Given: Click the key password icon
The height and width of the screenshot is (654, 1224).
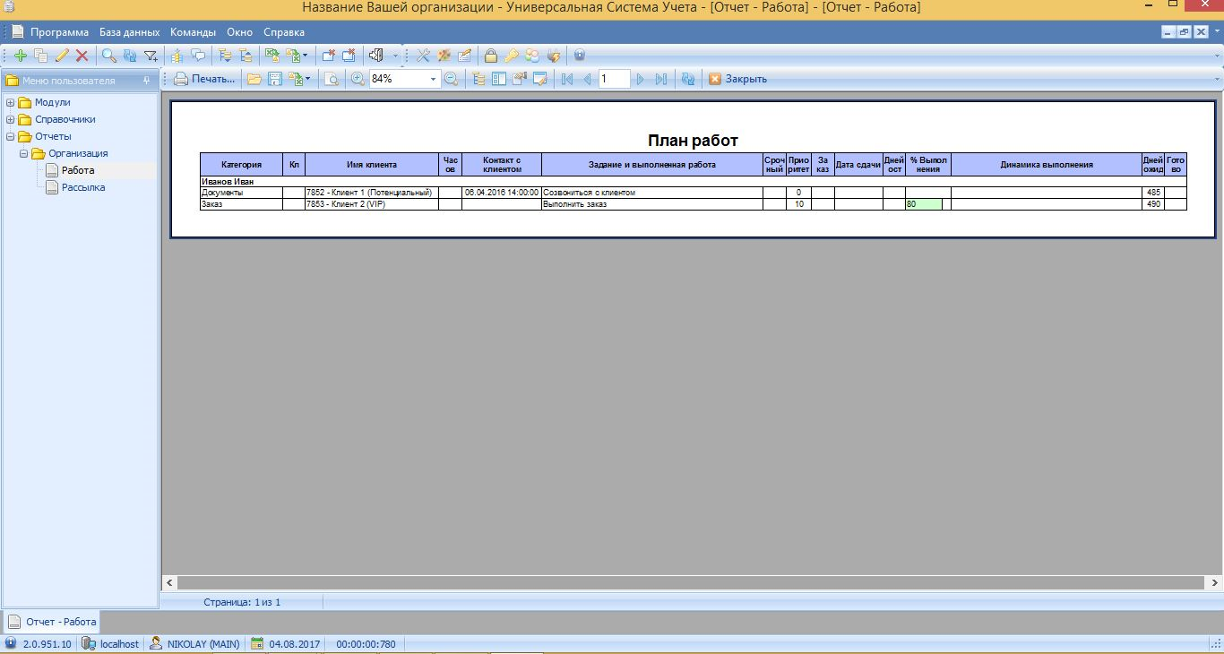Looking at the screenshot, I should tap(512, 56).
